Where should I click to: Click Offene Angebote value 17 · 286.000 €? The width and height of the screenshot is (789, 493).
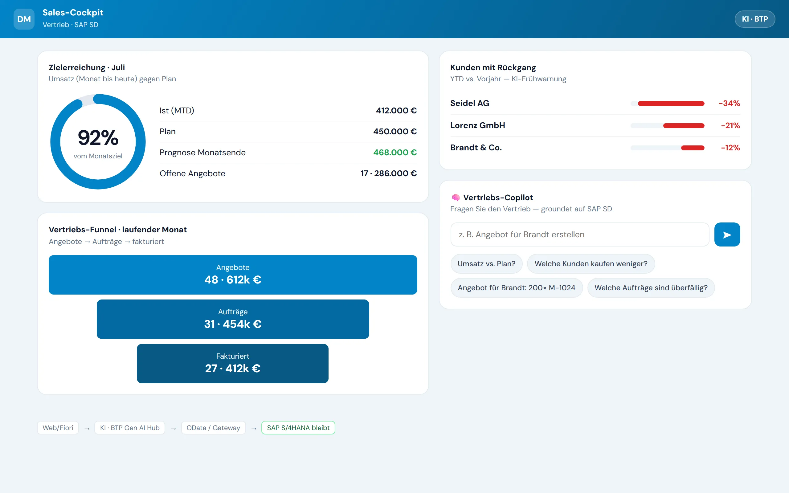tap(388, 173)
